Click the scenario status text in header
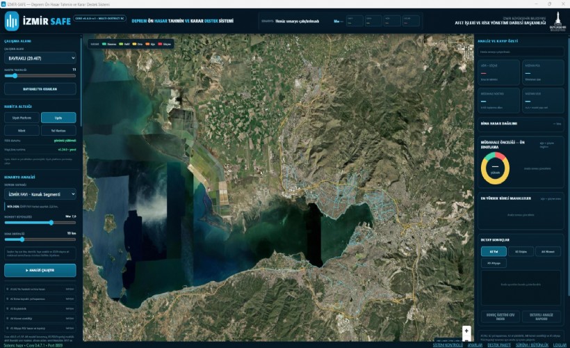 297,21
